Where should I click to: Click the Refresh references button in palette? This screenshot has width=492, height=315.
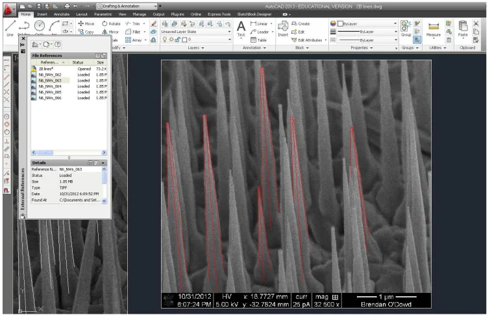47,44
